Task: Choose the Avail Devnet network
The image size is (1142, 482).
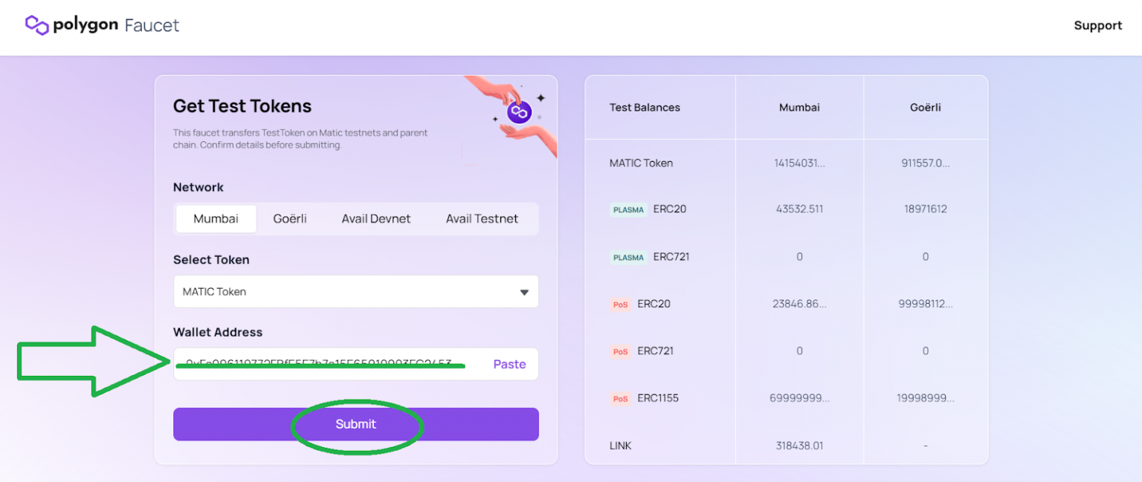Action: point(376,218)
